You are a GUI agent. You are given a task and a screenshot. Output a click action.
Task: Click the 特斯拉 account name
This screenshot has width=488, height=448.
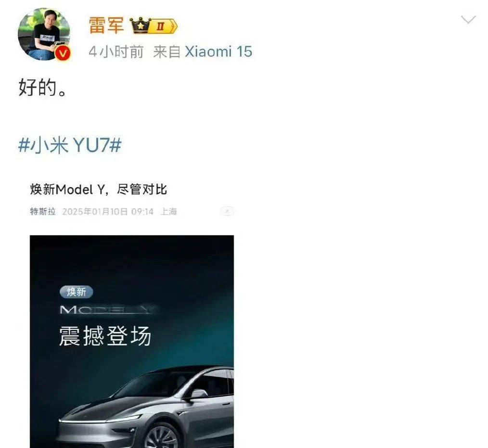tap(43, 212)
